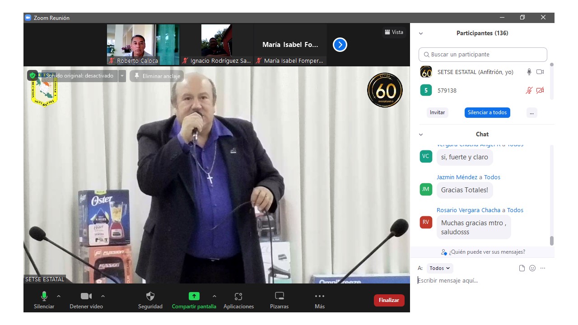Screen dimensions: 578x325
Task: Open share options arrow beside Compartir pantalla
Action: click(x=214, y=296)
